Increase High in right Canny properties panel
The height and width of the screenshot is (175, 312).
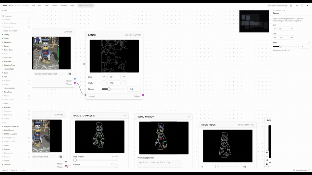(x=292, y=38)
